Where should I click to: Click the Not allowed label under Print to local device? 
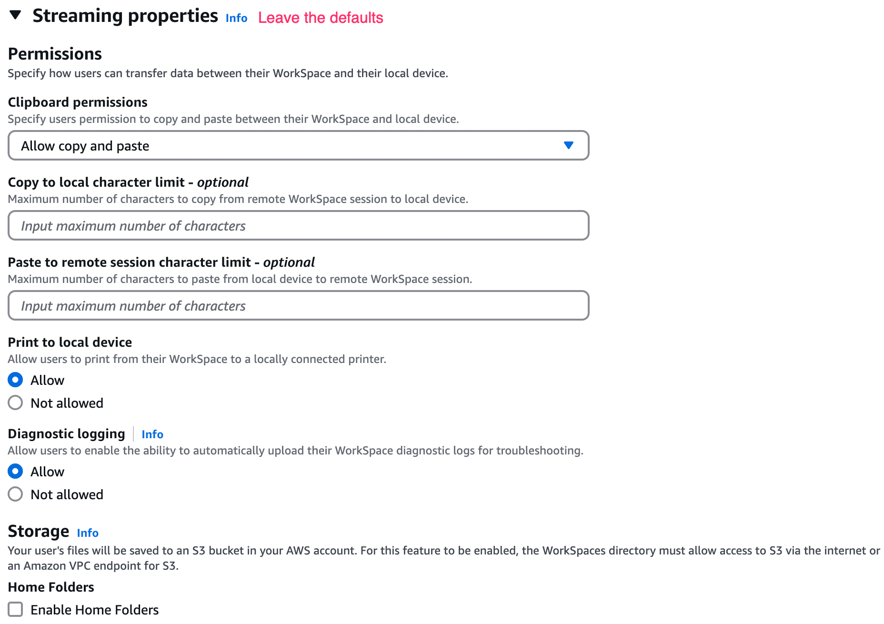(x=67, y=403)
